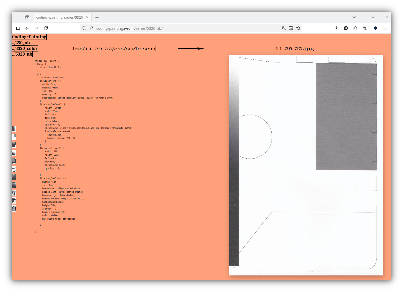
Task: Open the Firefox hamburger application menu
Action: pos(385,28)
